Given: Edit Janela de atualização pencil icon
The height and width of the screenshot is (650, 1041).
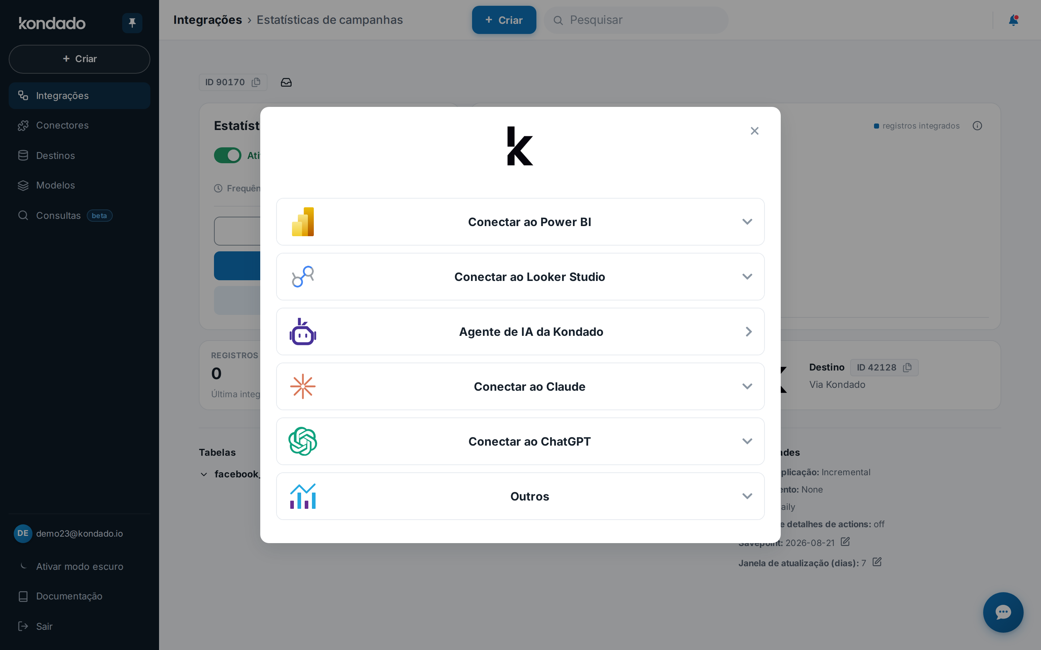Looking at the screenshot, I should 877,562.
